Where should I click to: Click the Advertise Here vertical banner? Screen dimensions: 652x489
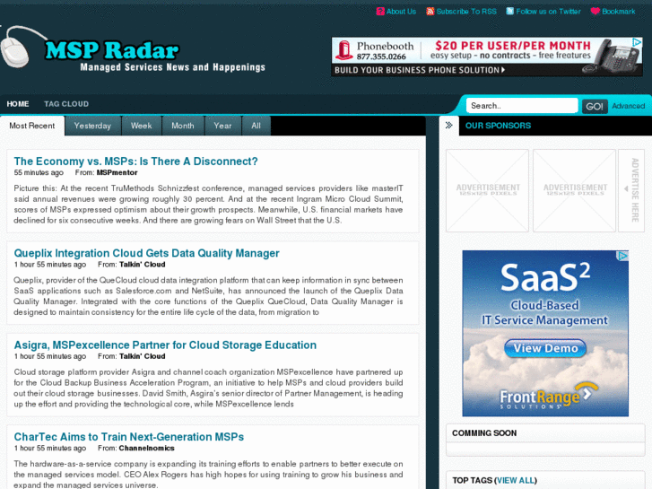pos(631,190)
